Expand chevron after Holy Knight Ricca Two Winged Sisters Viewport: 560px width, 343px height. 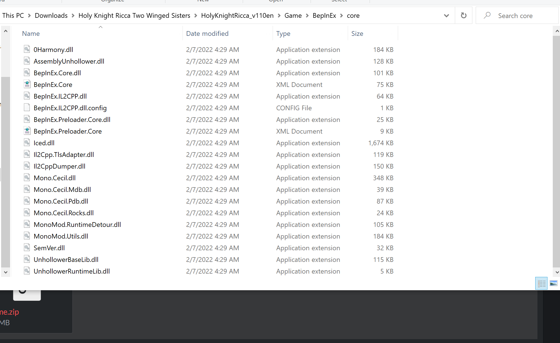(196, 16)
